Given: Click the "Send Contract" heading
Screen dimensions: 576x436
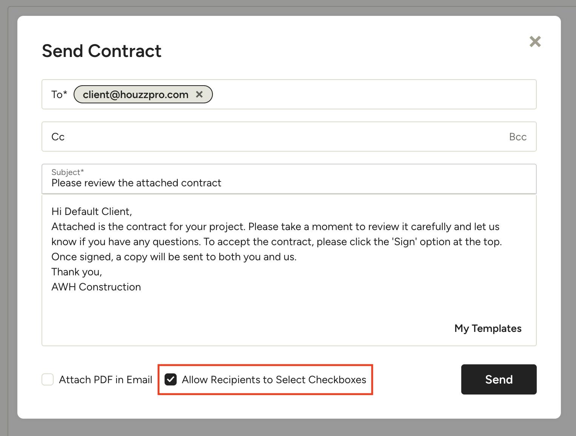Looking at the screenshot, I should [102, 51].
